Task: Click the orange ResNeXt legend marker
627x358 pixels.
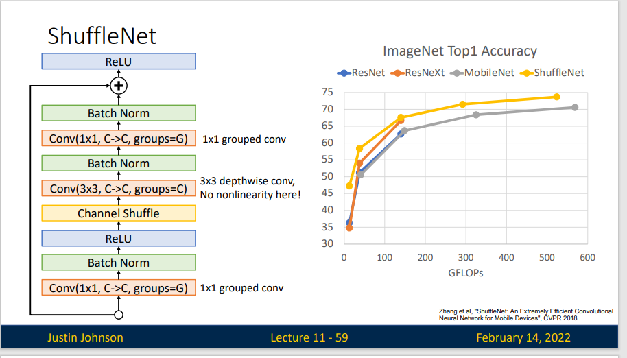Action: click(x=397, y=73)
